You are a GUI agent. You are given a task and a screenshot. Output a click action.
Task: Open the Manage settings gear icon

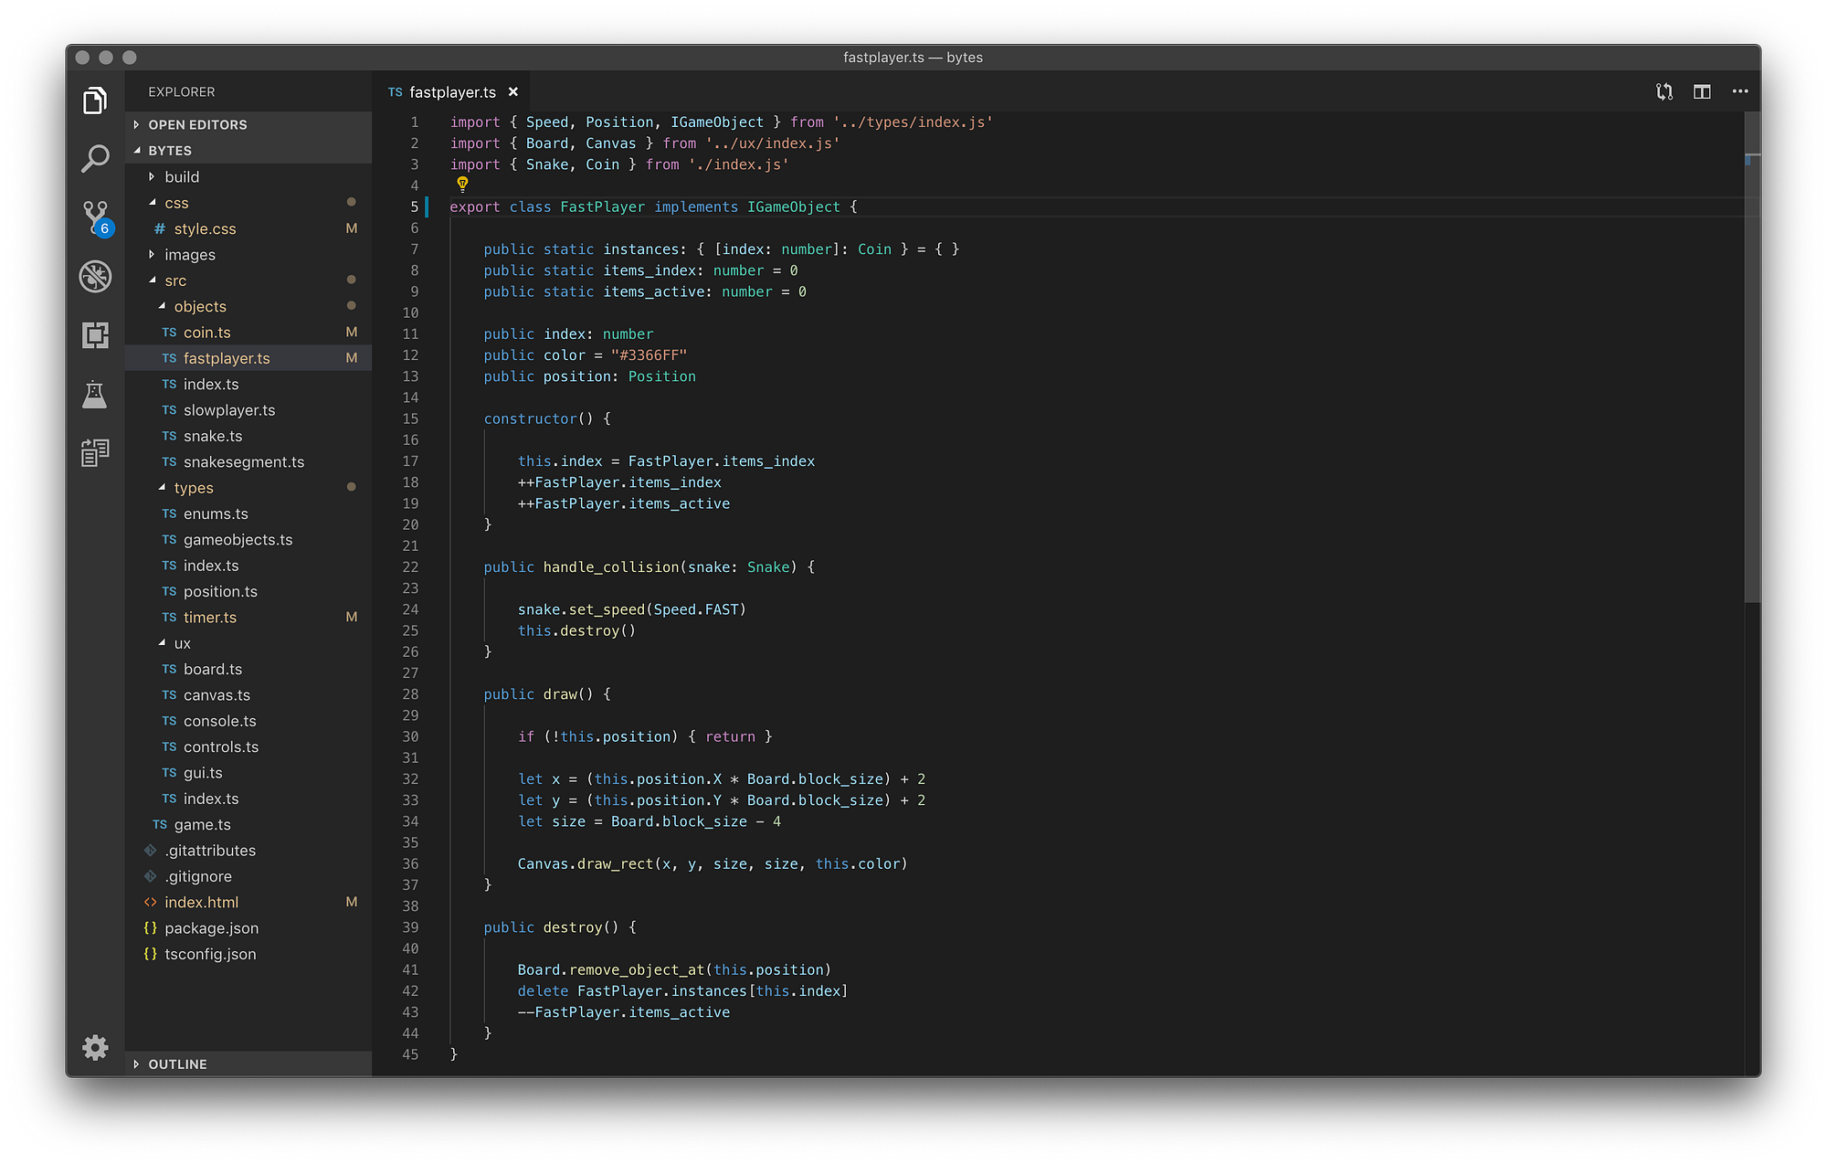95,1047
